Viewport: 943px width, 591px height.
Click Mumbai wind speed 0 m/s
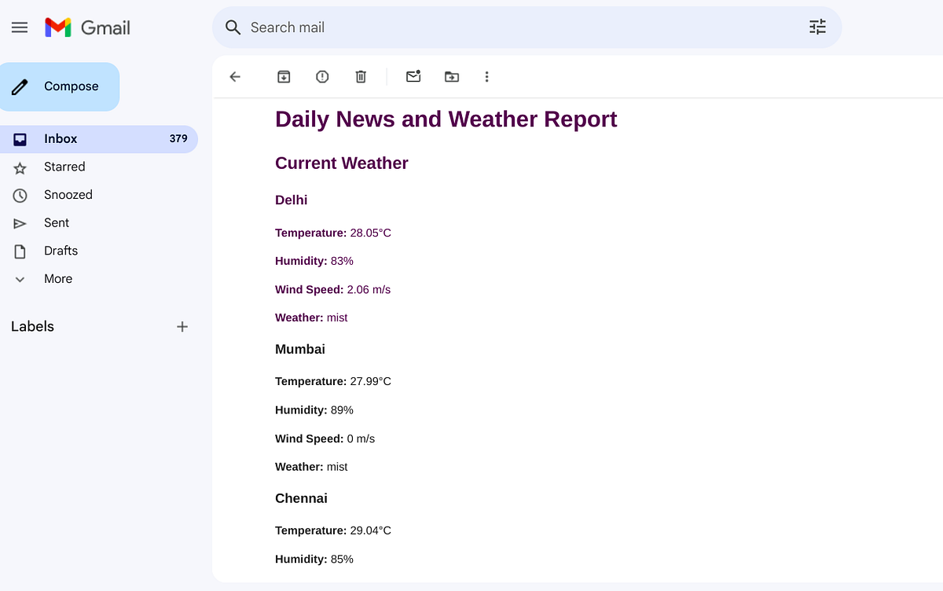point(361,439)
